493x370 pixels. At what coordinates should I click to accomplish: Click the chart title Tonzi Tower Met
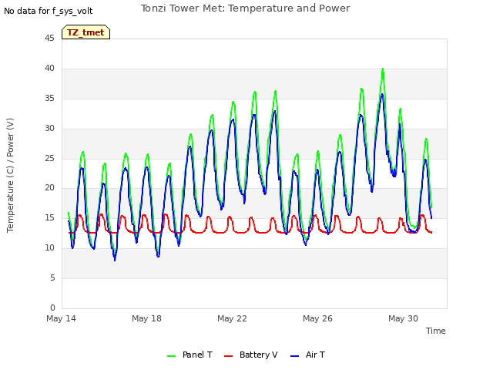coord(245,8)
